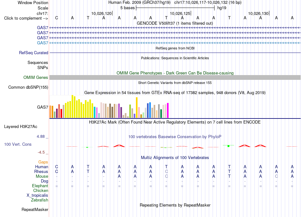
Task: Click position marker 10,026,125 on ruler
Action: coord(180,13)
